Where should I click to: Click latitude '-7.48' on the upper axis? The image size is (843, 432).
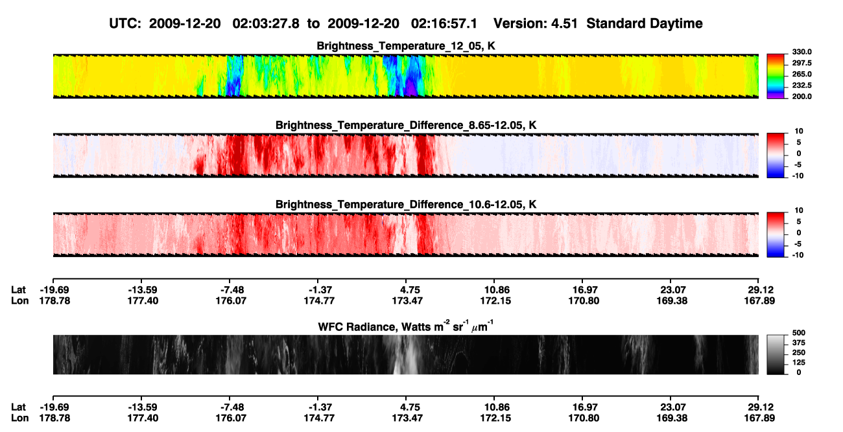230,290
